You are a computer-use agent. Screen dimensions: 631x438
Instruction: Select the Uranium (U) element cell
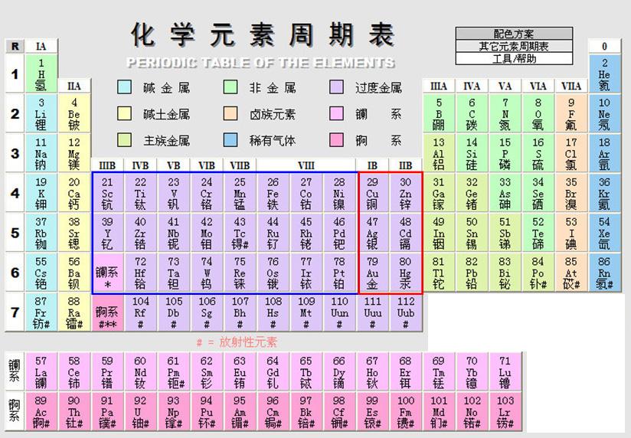[x=140, y=411]
